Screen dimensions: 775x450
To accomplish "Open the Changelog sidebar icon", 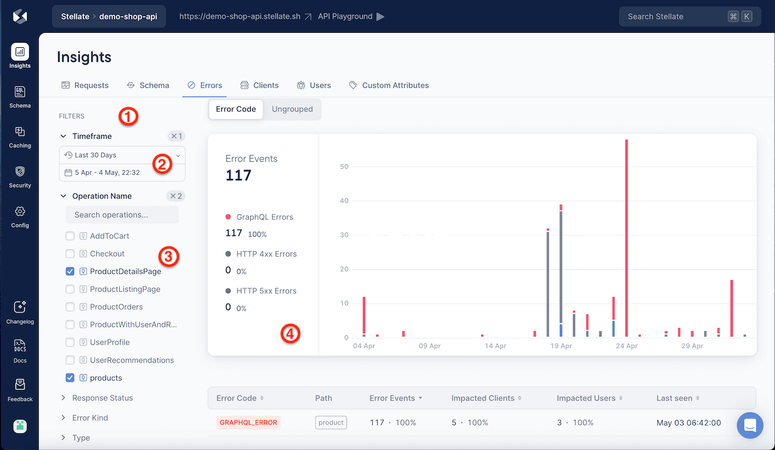I will tap(20, 308).
